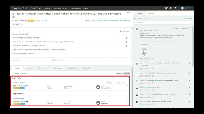
Task: Click the link icon for related change entry
Action: point(137,81)
